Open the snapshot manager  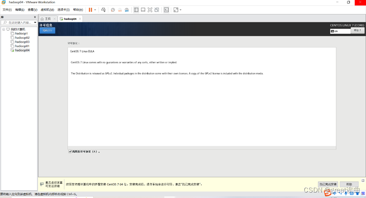pyautogui.click(x=127, y=10)
